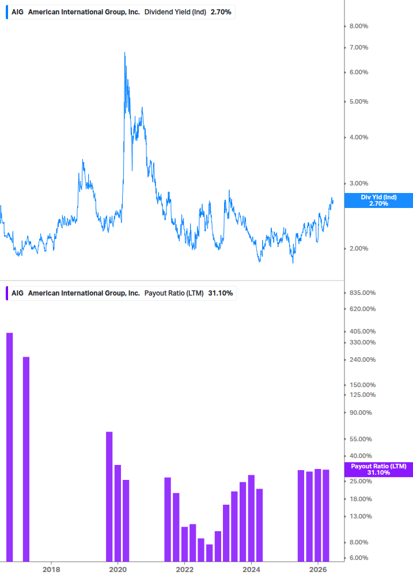Click the 2022 label on the time axis

pyautogui.click(x=184, y=570)
